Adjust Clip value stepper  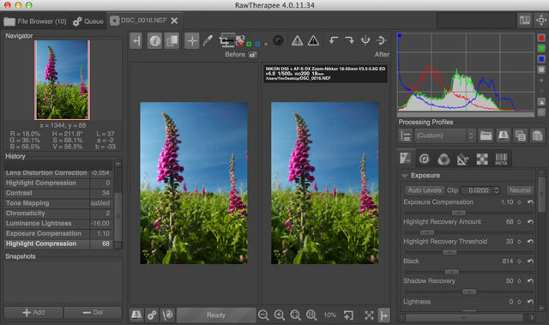(x=496, y=190)
